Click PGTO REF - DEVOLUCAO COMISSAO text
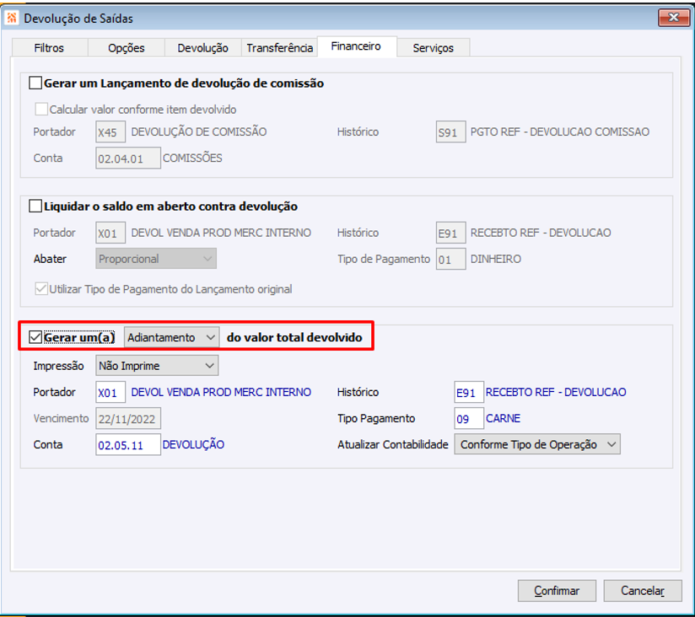Image resolution: width=695 pixels, height=617 pixels. coord(560,132)
